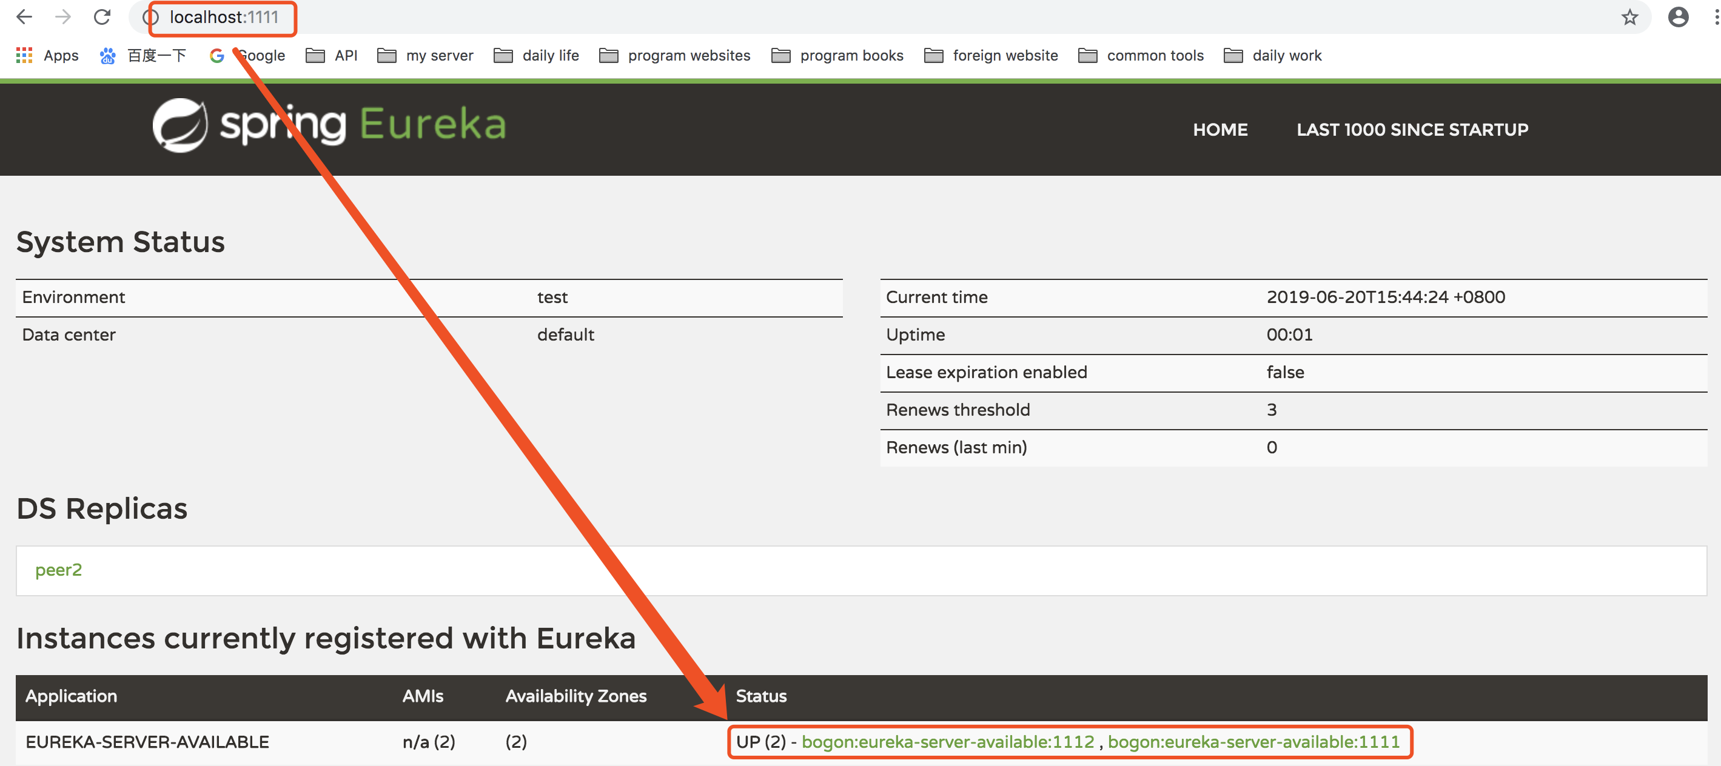Expand the 'my server' bookmarks folder

(x=439, y=55)
